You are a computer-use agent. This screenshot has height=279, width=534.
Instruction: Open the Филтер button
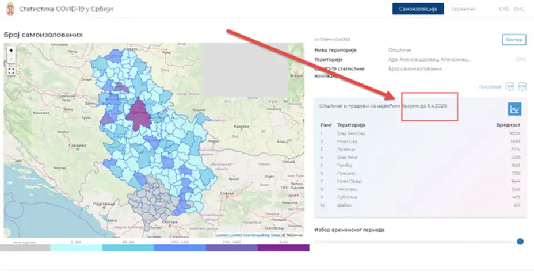[514, 40]
